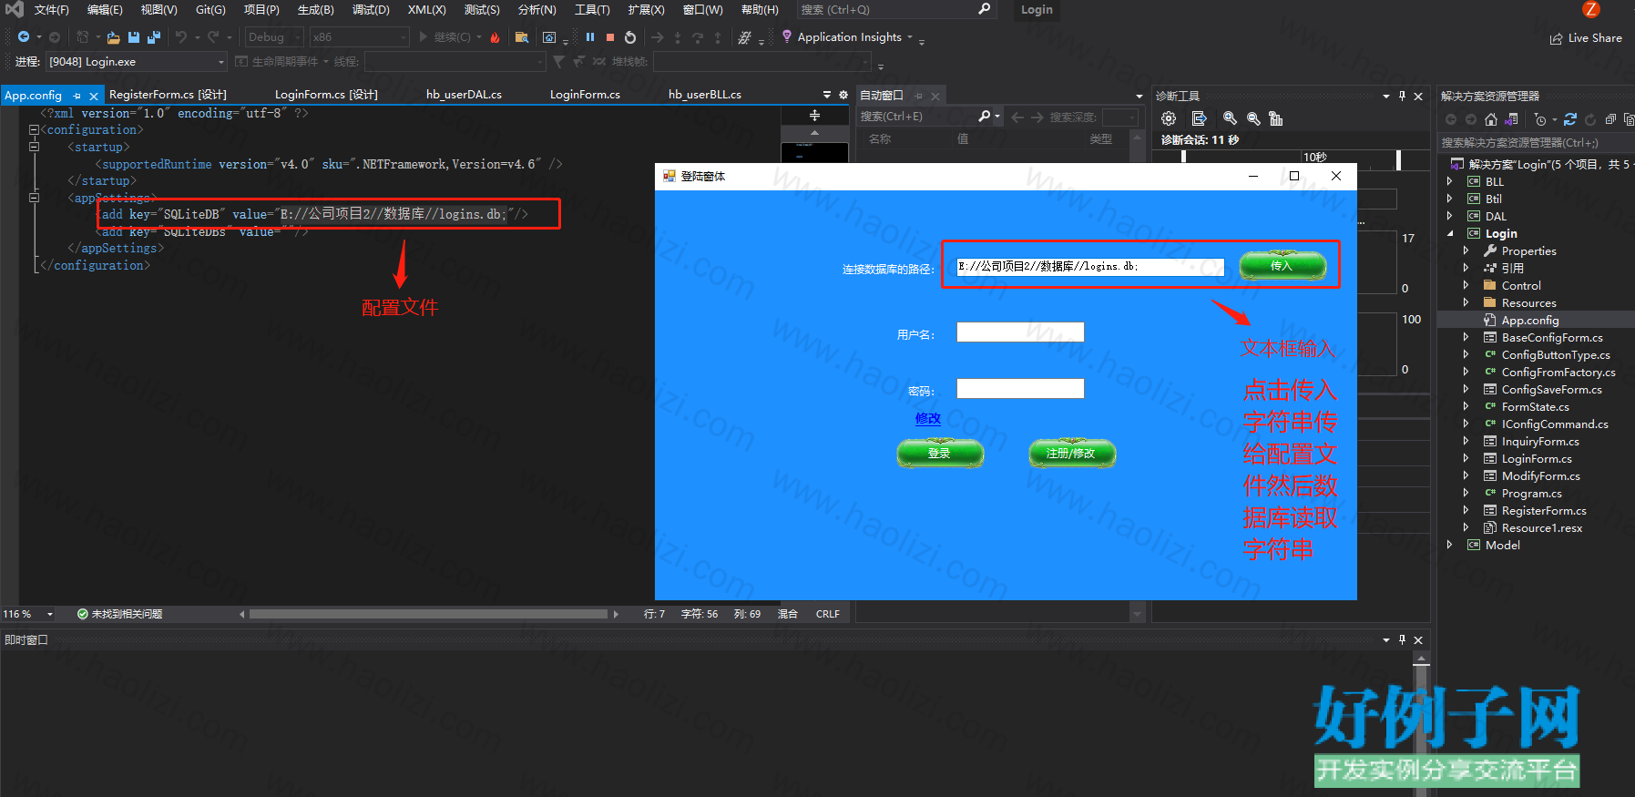Click the undo arrow in toolbar
This screenshot has height=797, width=1635.
point(181,37)
